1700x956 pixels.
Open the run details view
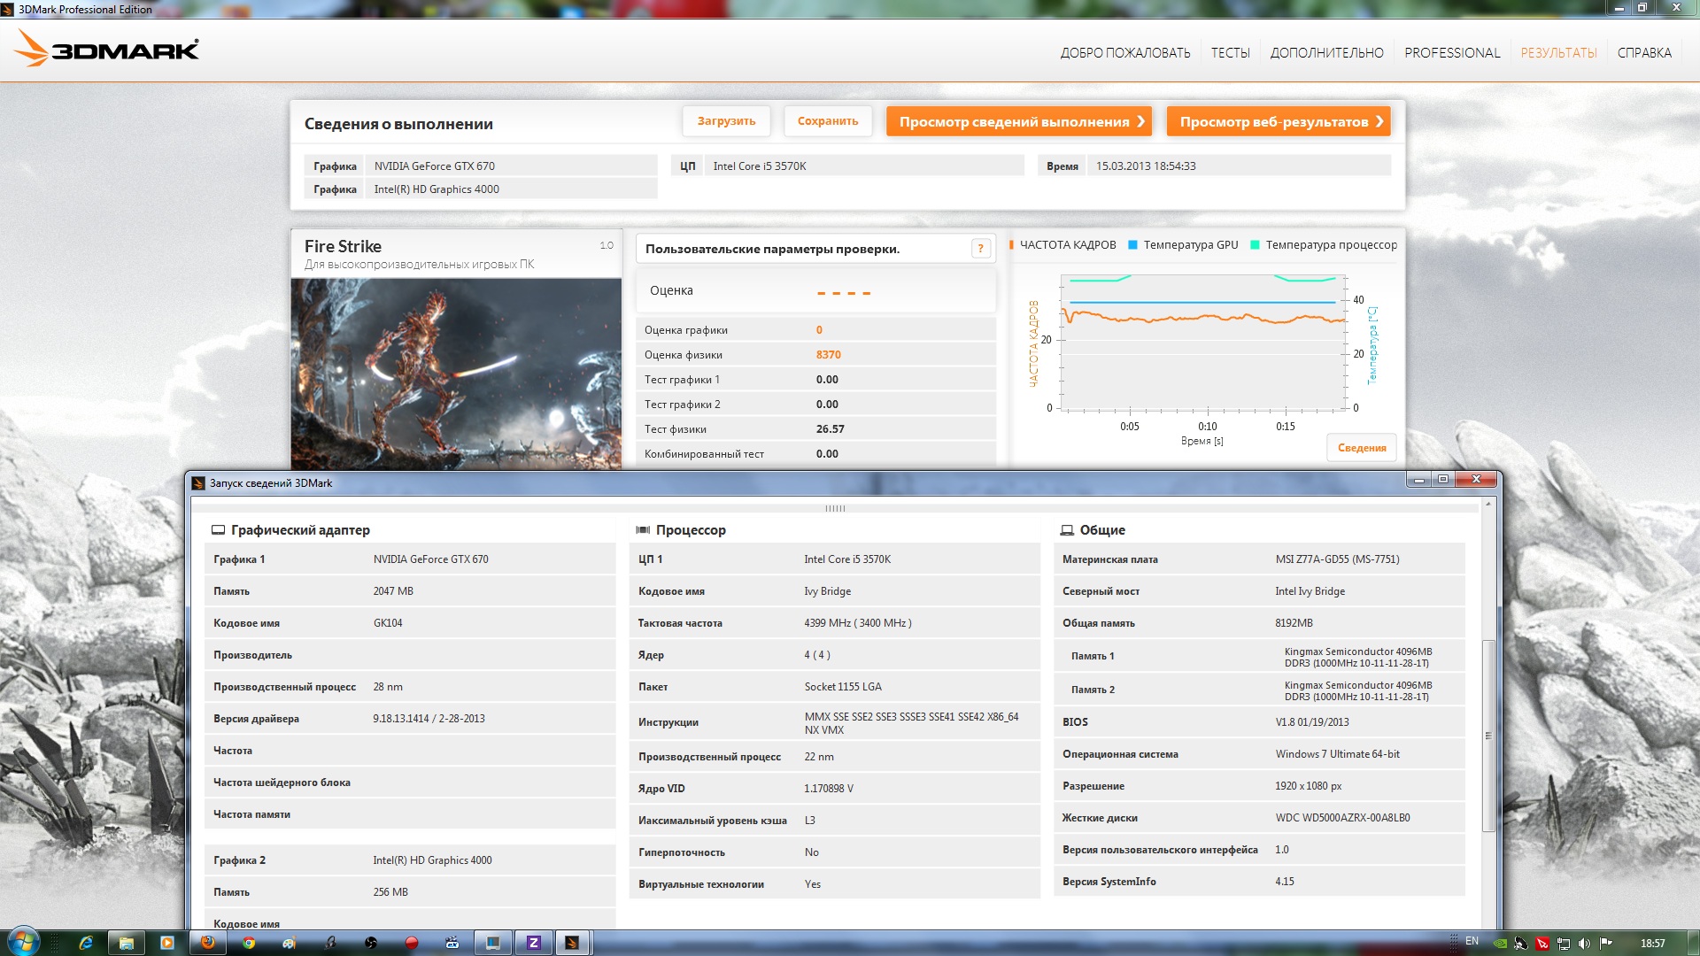coord(1018,122)
